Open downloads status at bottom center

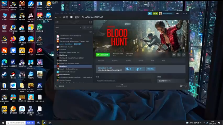pyautogui.click(x=121, y=86)
